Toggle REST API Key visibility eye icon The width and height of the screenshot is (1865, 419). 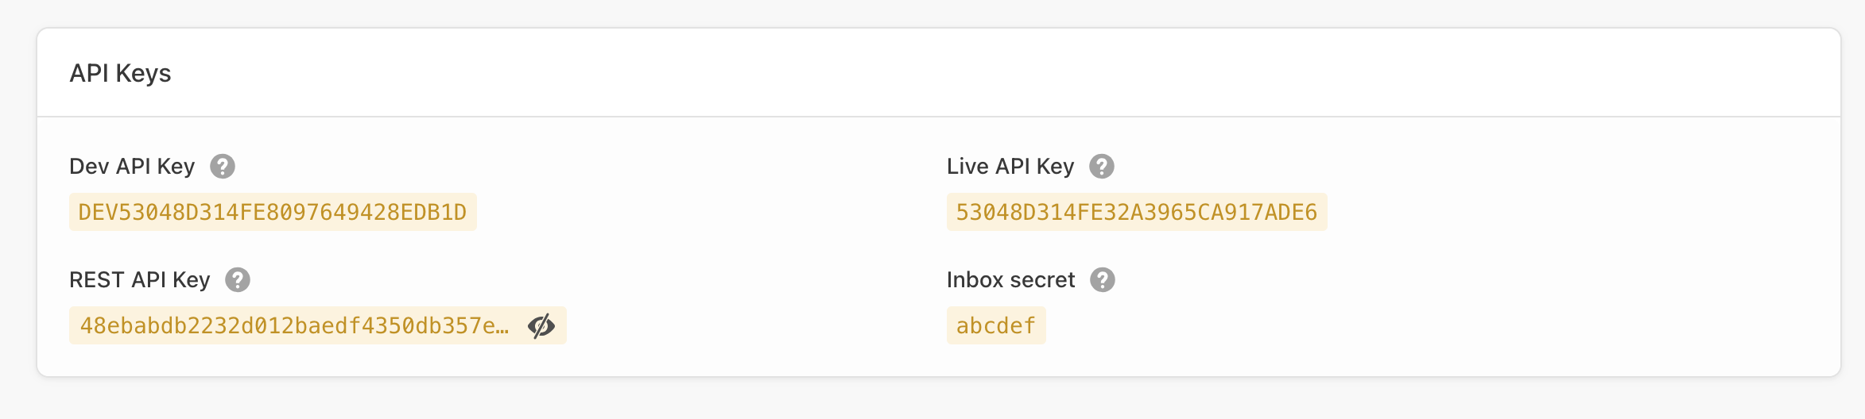541,326
